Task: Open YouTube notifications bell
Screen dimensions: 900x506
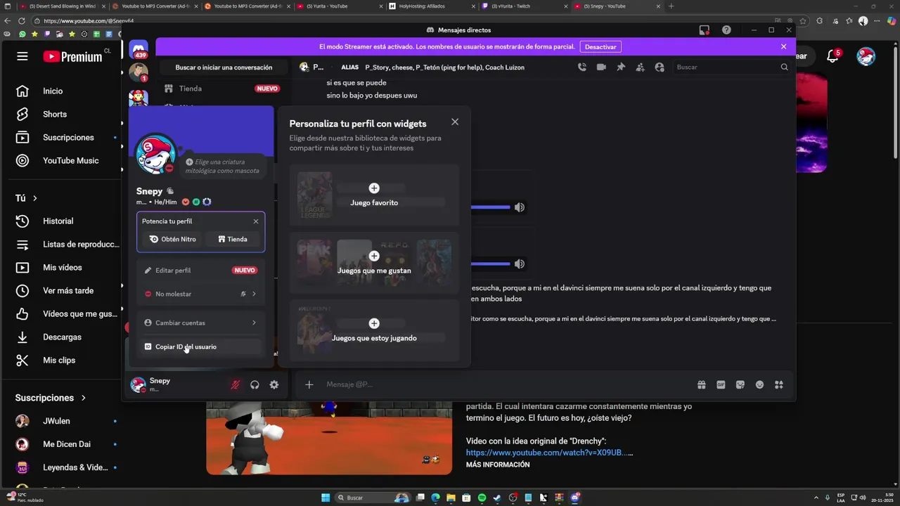Action: [x=833, y=56]
